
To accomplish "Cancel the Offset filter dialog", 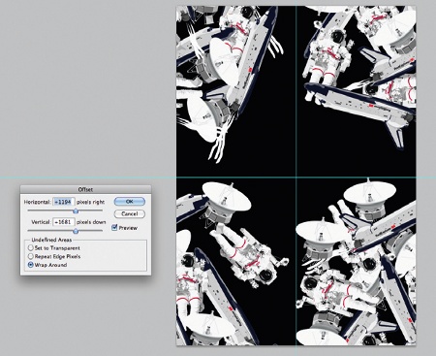I will [130, 213].
